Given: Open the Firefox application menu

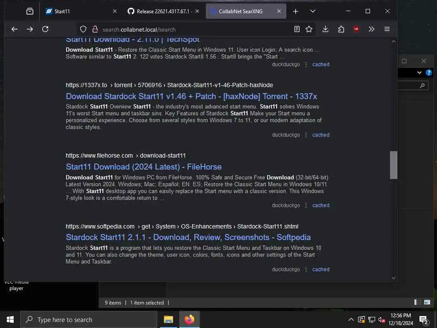Looking at the screenshot, I should (387, 29).
